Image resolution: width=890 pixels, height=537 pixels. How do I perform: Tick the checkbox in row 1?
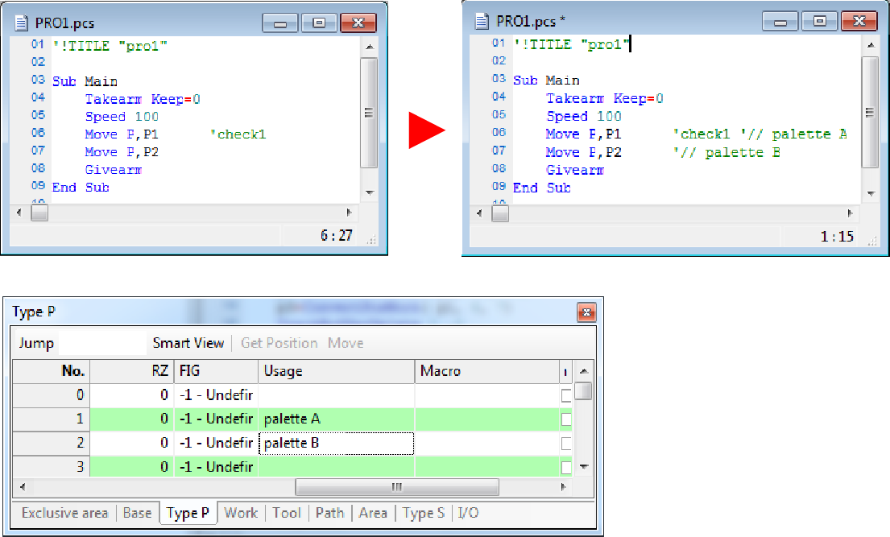point(566,419)
